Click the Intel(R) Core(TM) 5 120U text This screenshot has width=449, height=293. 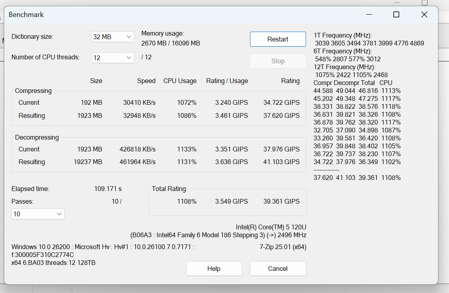click(271, 227)
